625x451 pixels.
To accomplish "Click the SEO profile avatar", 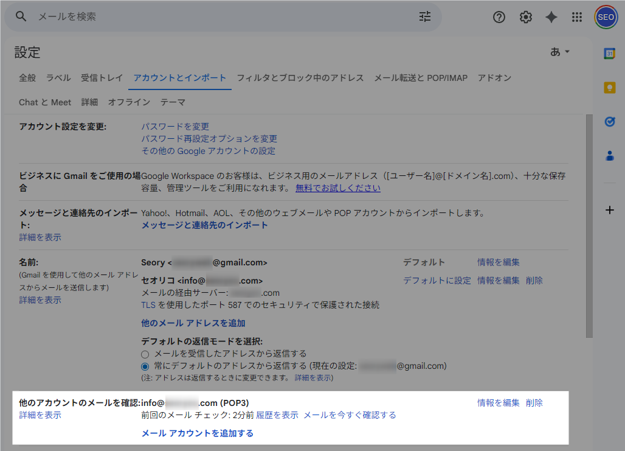I will [605, 17].
